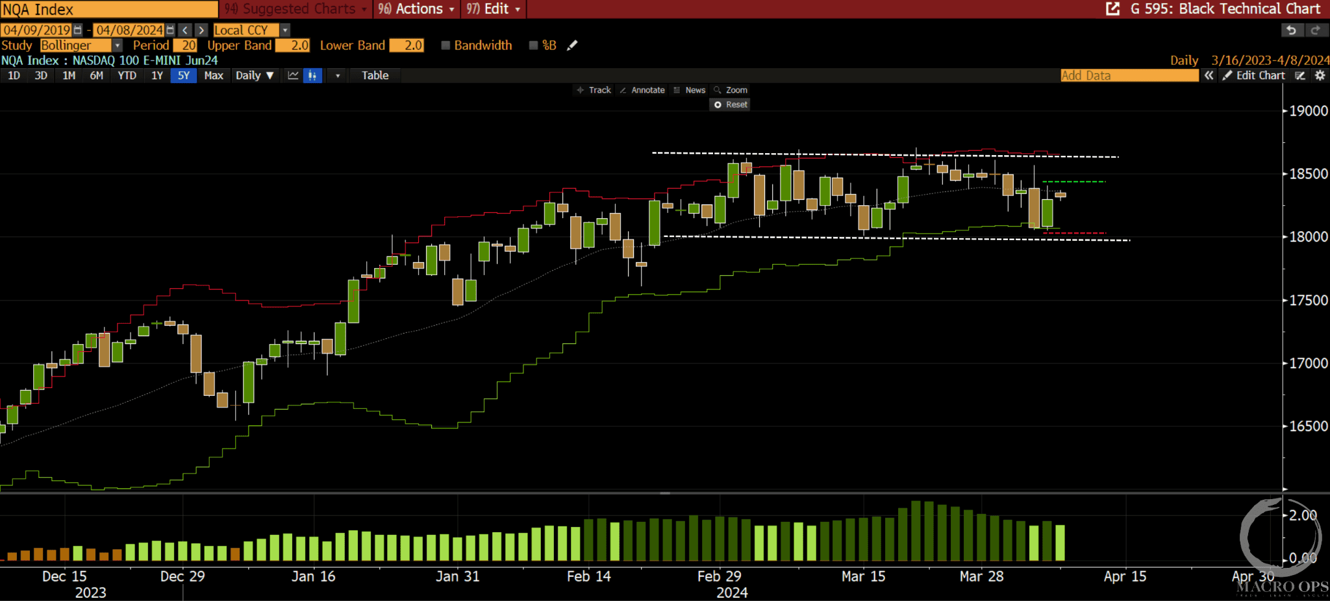Undo the last chart change

click(x=1291, y=30)
